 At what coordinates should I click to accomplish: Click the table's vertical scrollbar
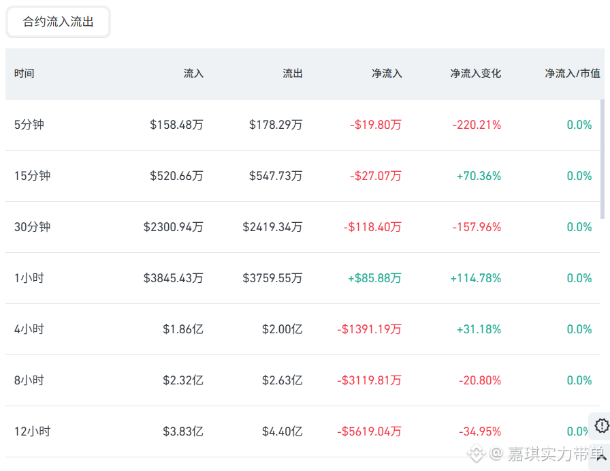[x=603, y=159]
